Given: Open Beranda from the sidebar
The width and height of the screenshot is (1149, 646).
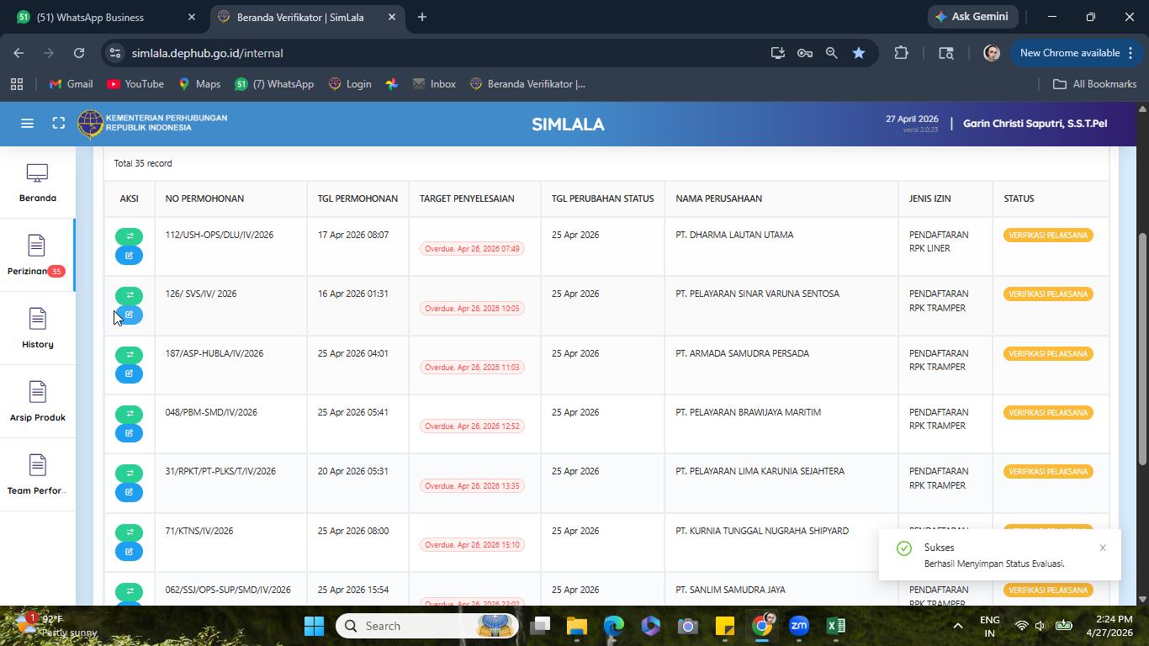Looking at the screenshot, I should (x=38, y=183).
